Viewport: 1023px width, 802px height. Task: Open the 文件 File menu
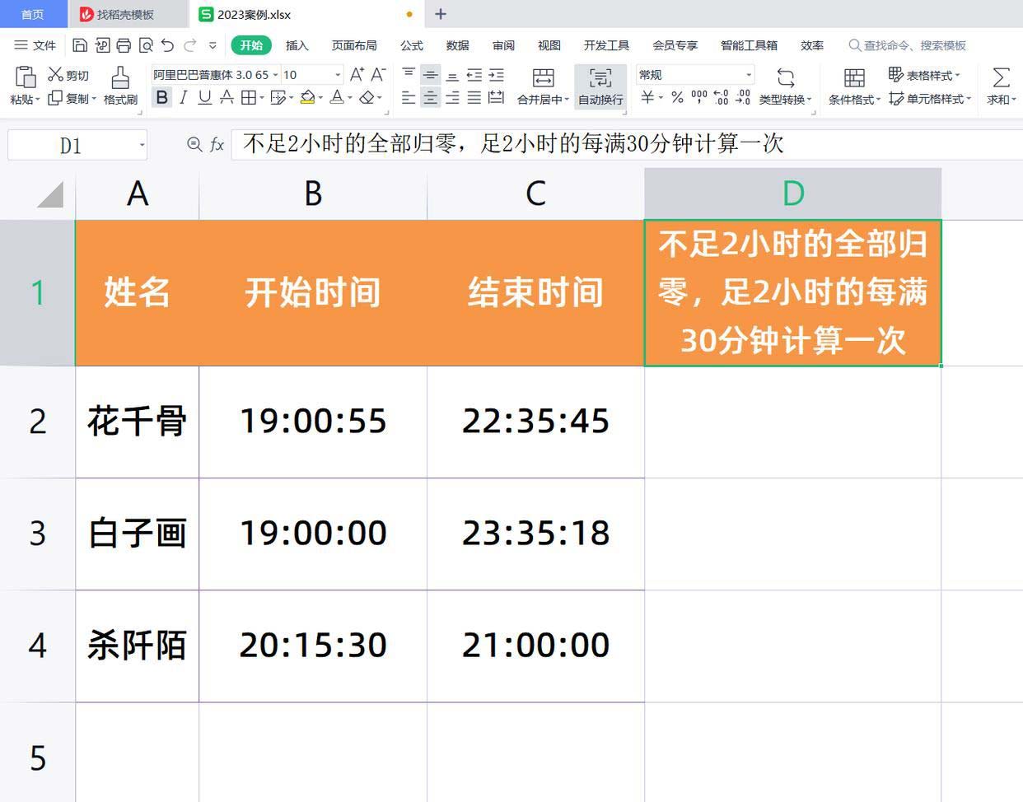point(35,45)
